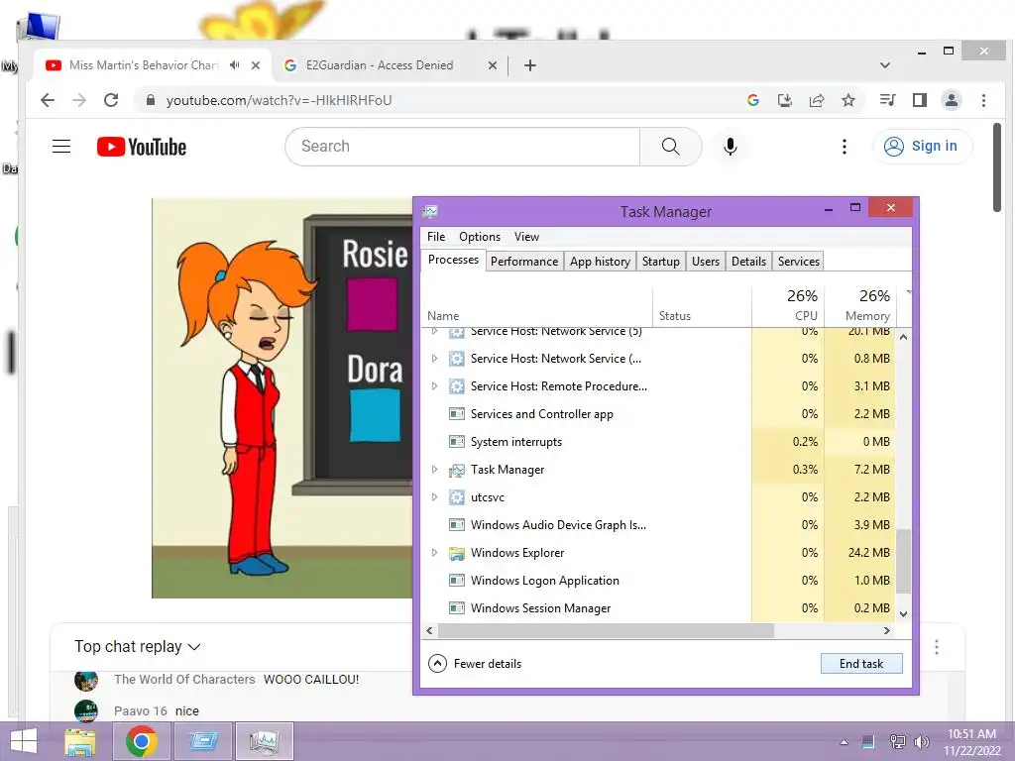Sort processes by the Status column header
This screenshot has height=761, width=1015.
(x=702, y=305)
